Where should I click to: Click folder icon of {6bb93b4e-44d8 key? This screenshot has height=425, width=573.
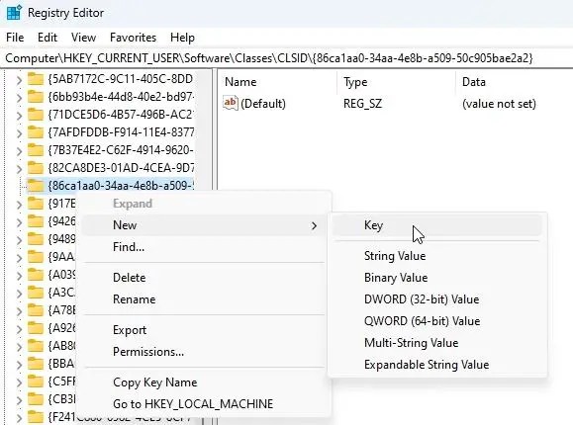point(36,97)
